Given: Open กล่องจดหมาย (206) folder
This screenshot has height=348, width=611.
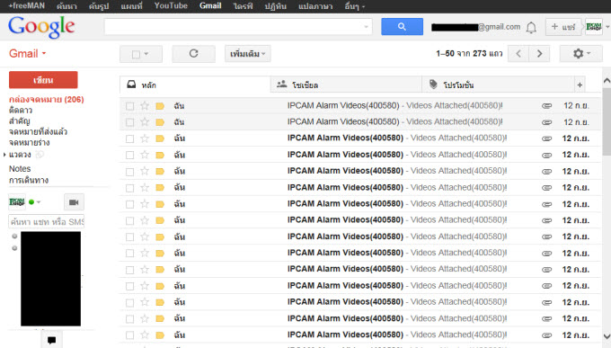Looking at the screenshot, I should 47,100.
